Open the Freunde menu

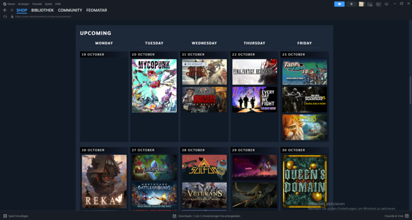coord(37,4)
